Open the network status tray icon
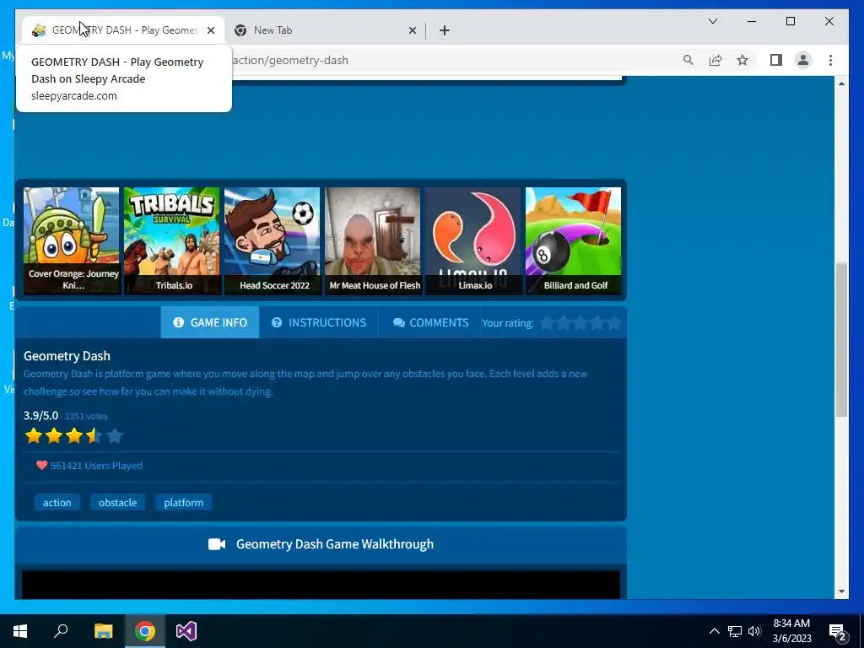 coord(735,631)
